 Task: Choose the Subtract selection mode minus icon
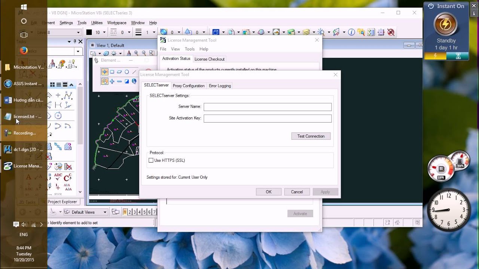(x=119, y=81)
